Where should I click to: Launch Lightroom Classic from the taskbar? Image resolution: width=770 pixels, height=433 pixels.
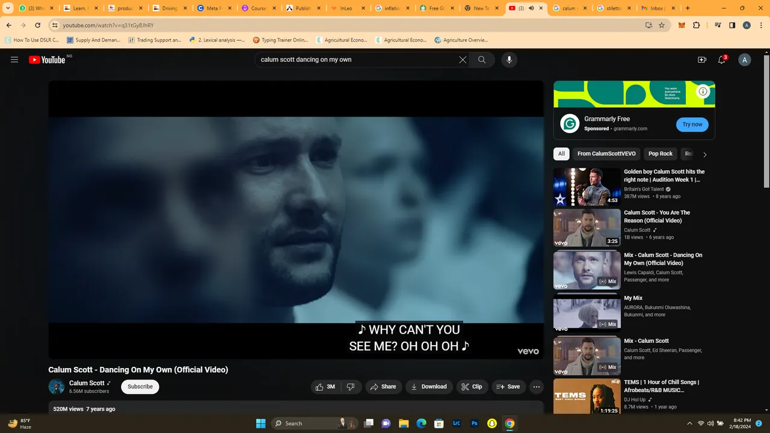tap(457, 423)
